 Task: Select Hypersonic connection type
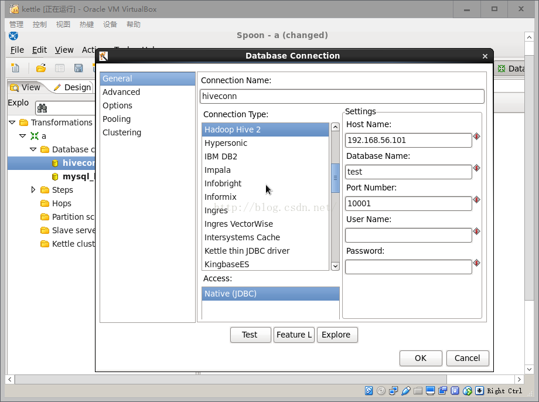265,143
